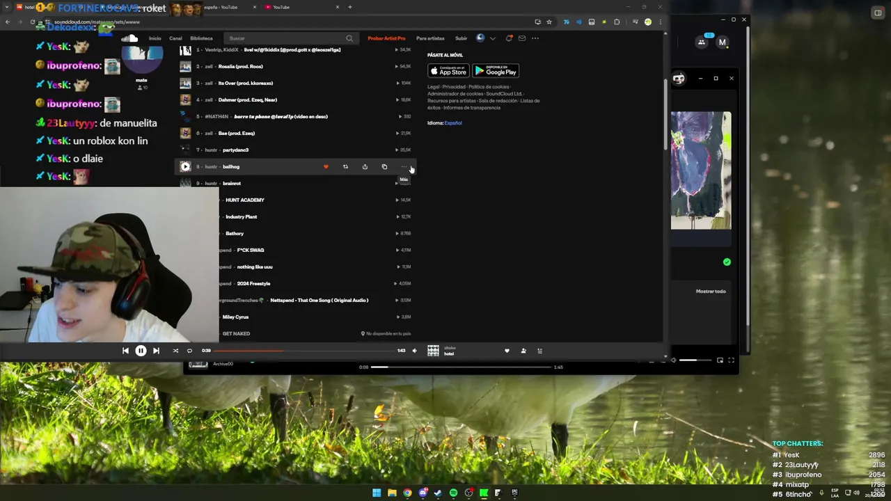Click Mostrar todo in right window
Image resolution: width=891 pixels, height=501 pixels.
pyautogui.click(x=711, y=292)
